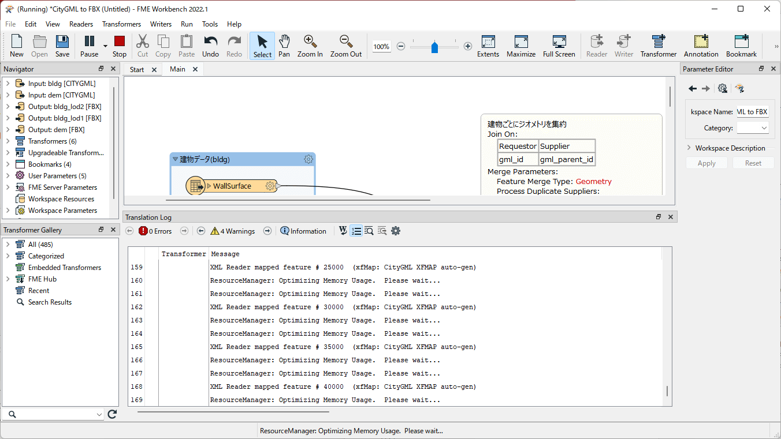
Task: Open Translation Log options gear
Action: 396,231
